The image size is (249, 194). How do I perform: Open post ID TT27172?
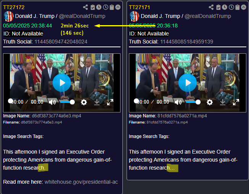(x=14, y=7)
